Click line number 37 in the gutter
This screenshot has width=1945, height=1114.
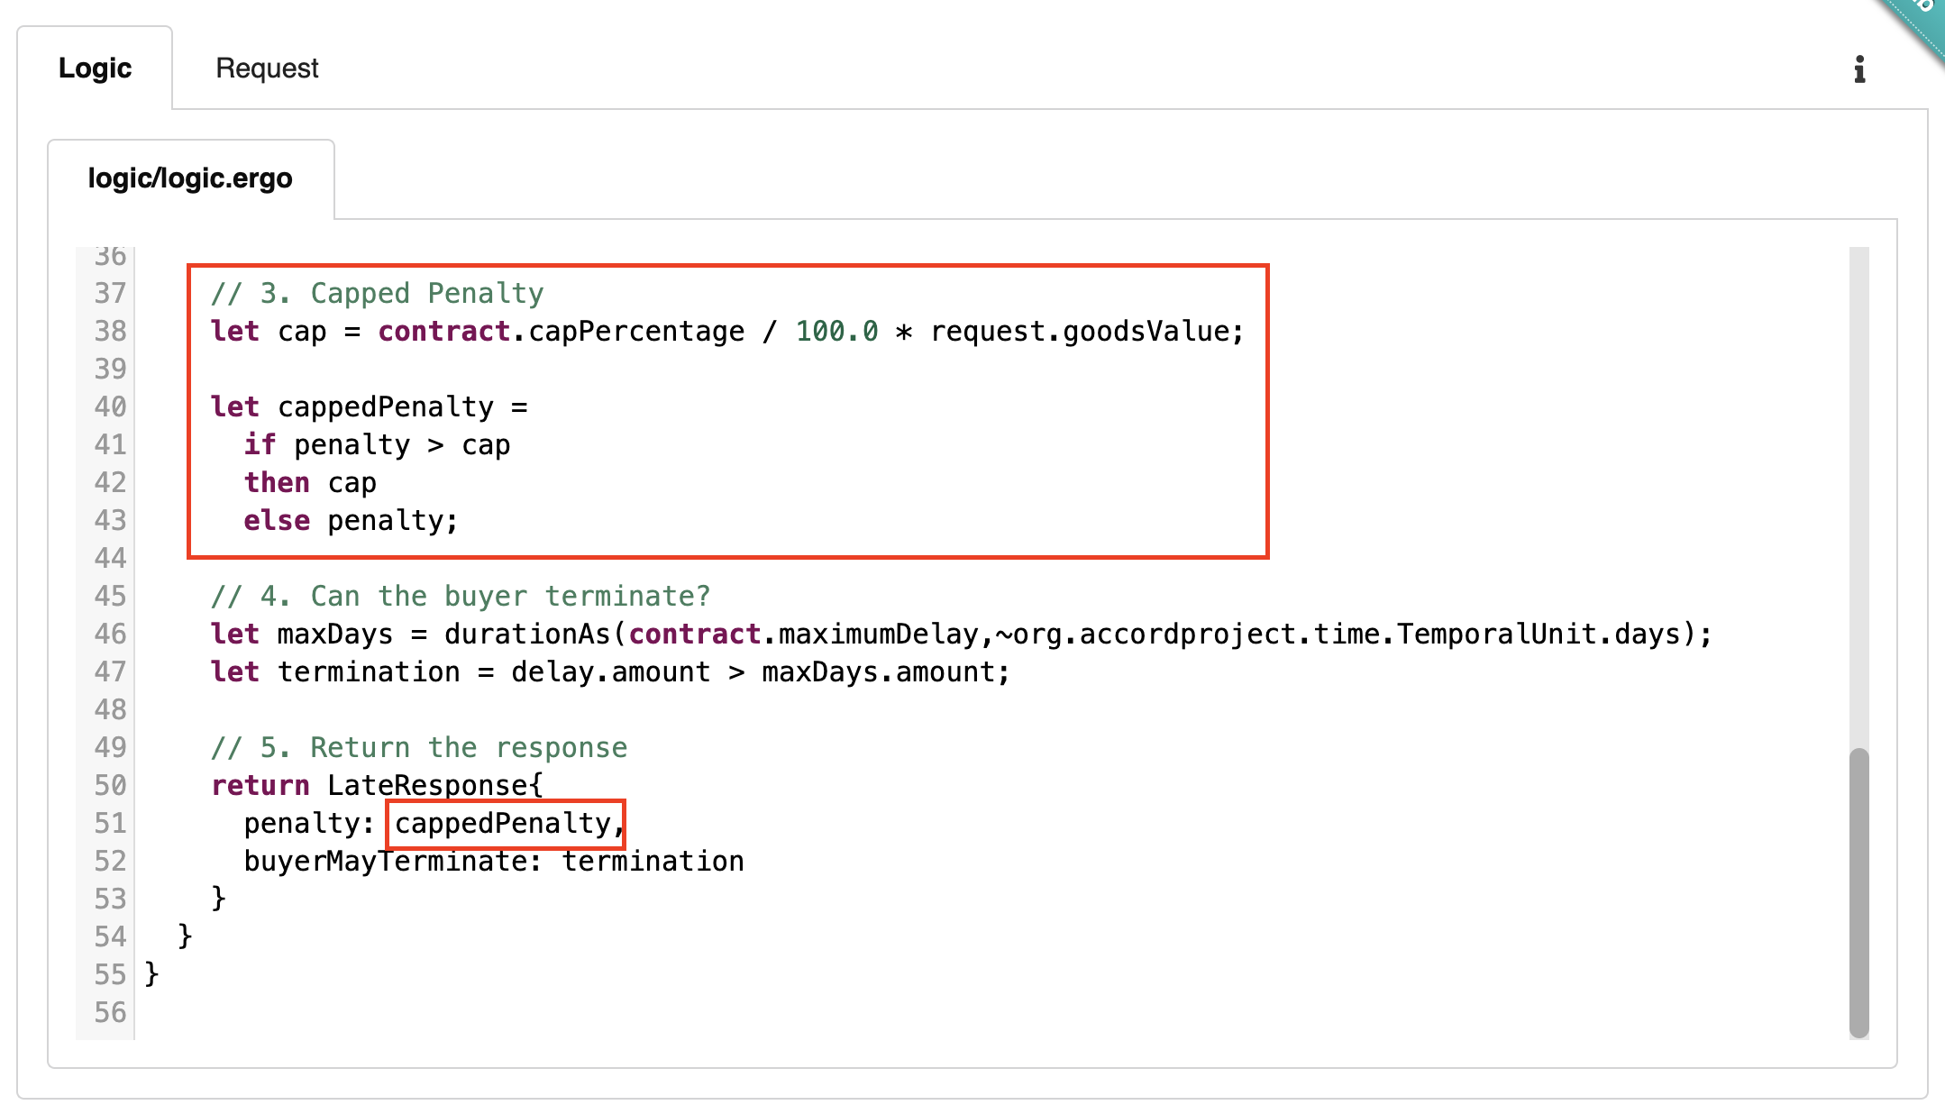[110, 293]
